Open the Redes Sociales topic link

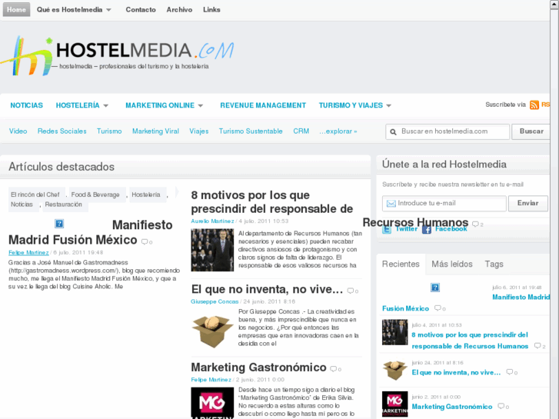[x=62, y=131]
